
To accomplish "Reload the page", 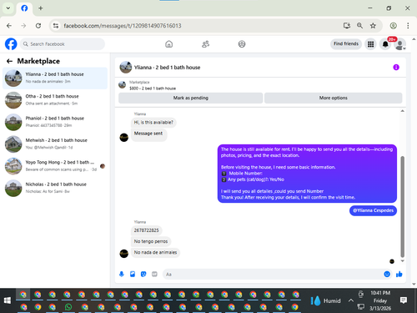I will tap(38, 26).
